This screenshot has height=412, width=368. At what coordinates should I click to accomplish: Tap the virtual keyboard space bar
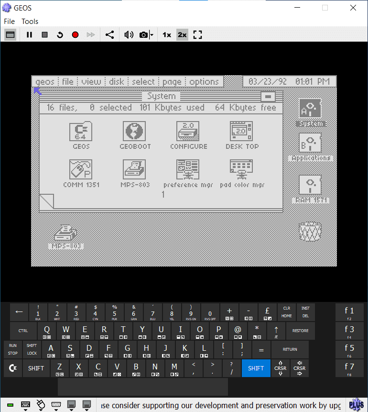tap(143, 387)
